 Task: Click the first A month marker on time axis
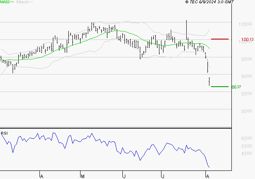41,176
